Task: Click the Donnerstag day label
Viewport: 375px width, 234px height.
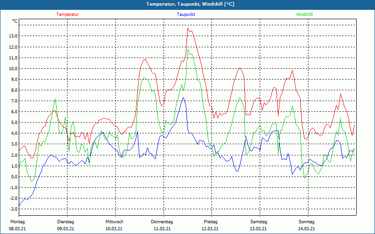Action: (x=162, y=222)
